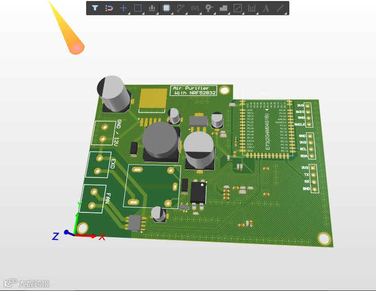
Task: Open the magnet Snap Options tool
Action: coord(109,8)
